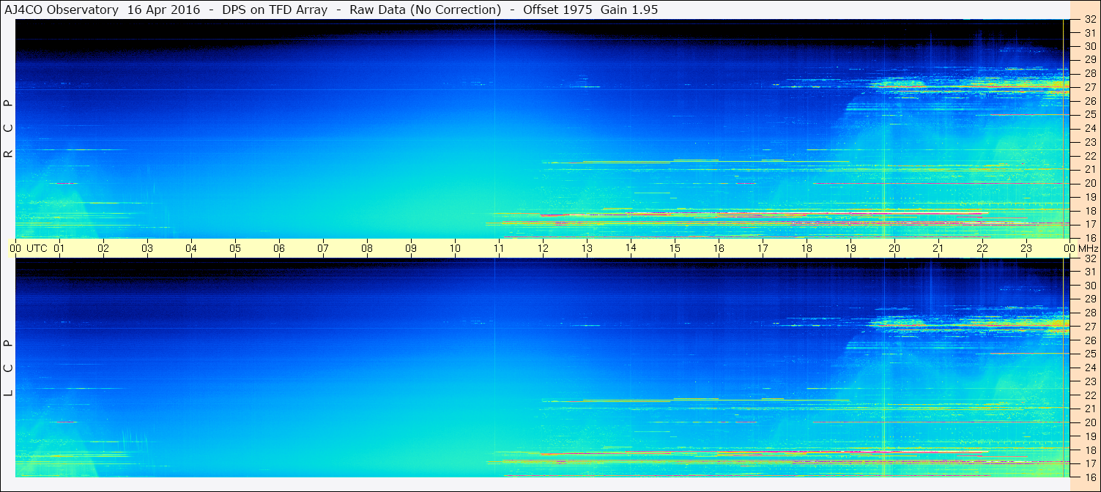Image resolution: width=1101 pixels, height=492 pixels.
Task: Select RCP panel's 27 MHz scale label
Action: point(1090,87)
